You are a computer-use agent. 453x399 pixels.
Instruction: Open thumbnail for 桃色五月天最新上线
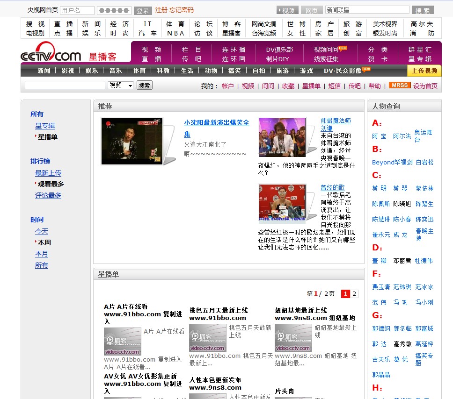pyautogui.click(x=208, y=337)
